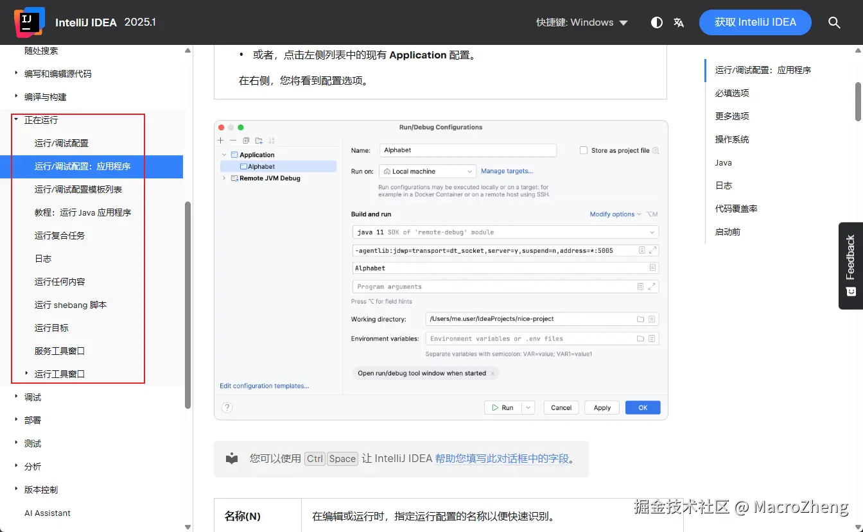Click the help question mark in dialog screenshot
863x532 pixels.
(227, 407)
